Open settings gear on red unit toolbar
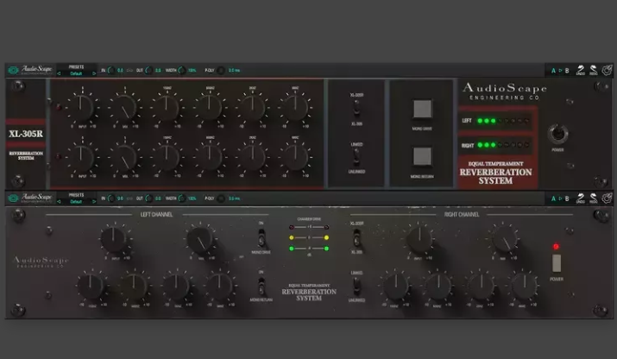This screenshot has width=617, height=359. tap(607, 70)
